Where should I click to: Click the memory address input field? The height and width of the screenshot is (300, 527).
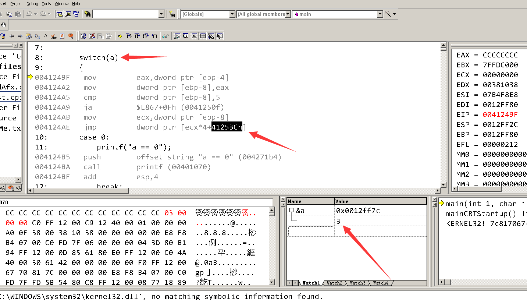tap(136, 202)
